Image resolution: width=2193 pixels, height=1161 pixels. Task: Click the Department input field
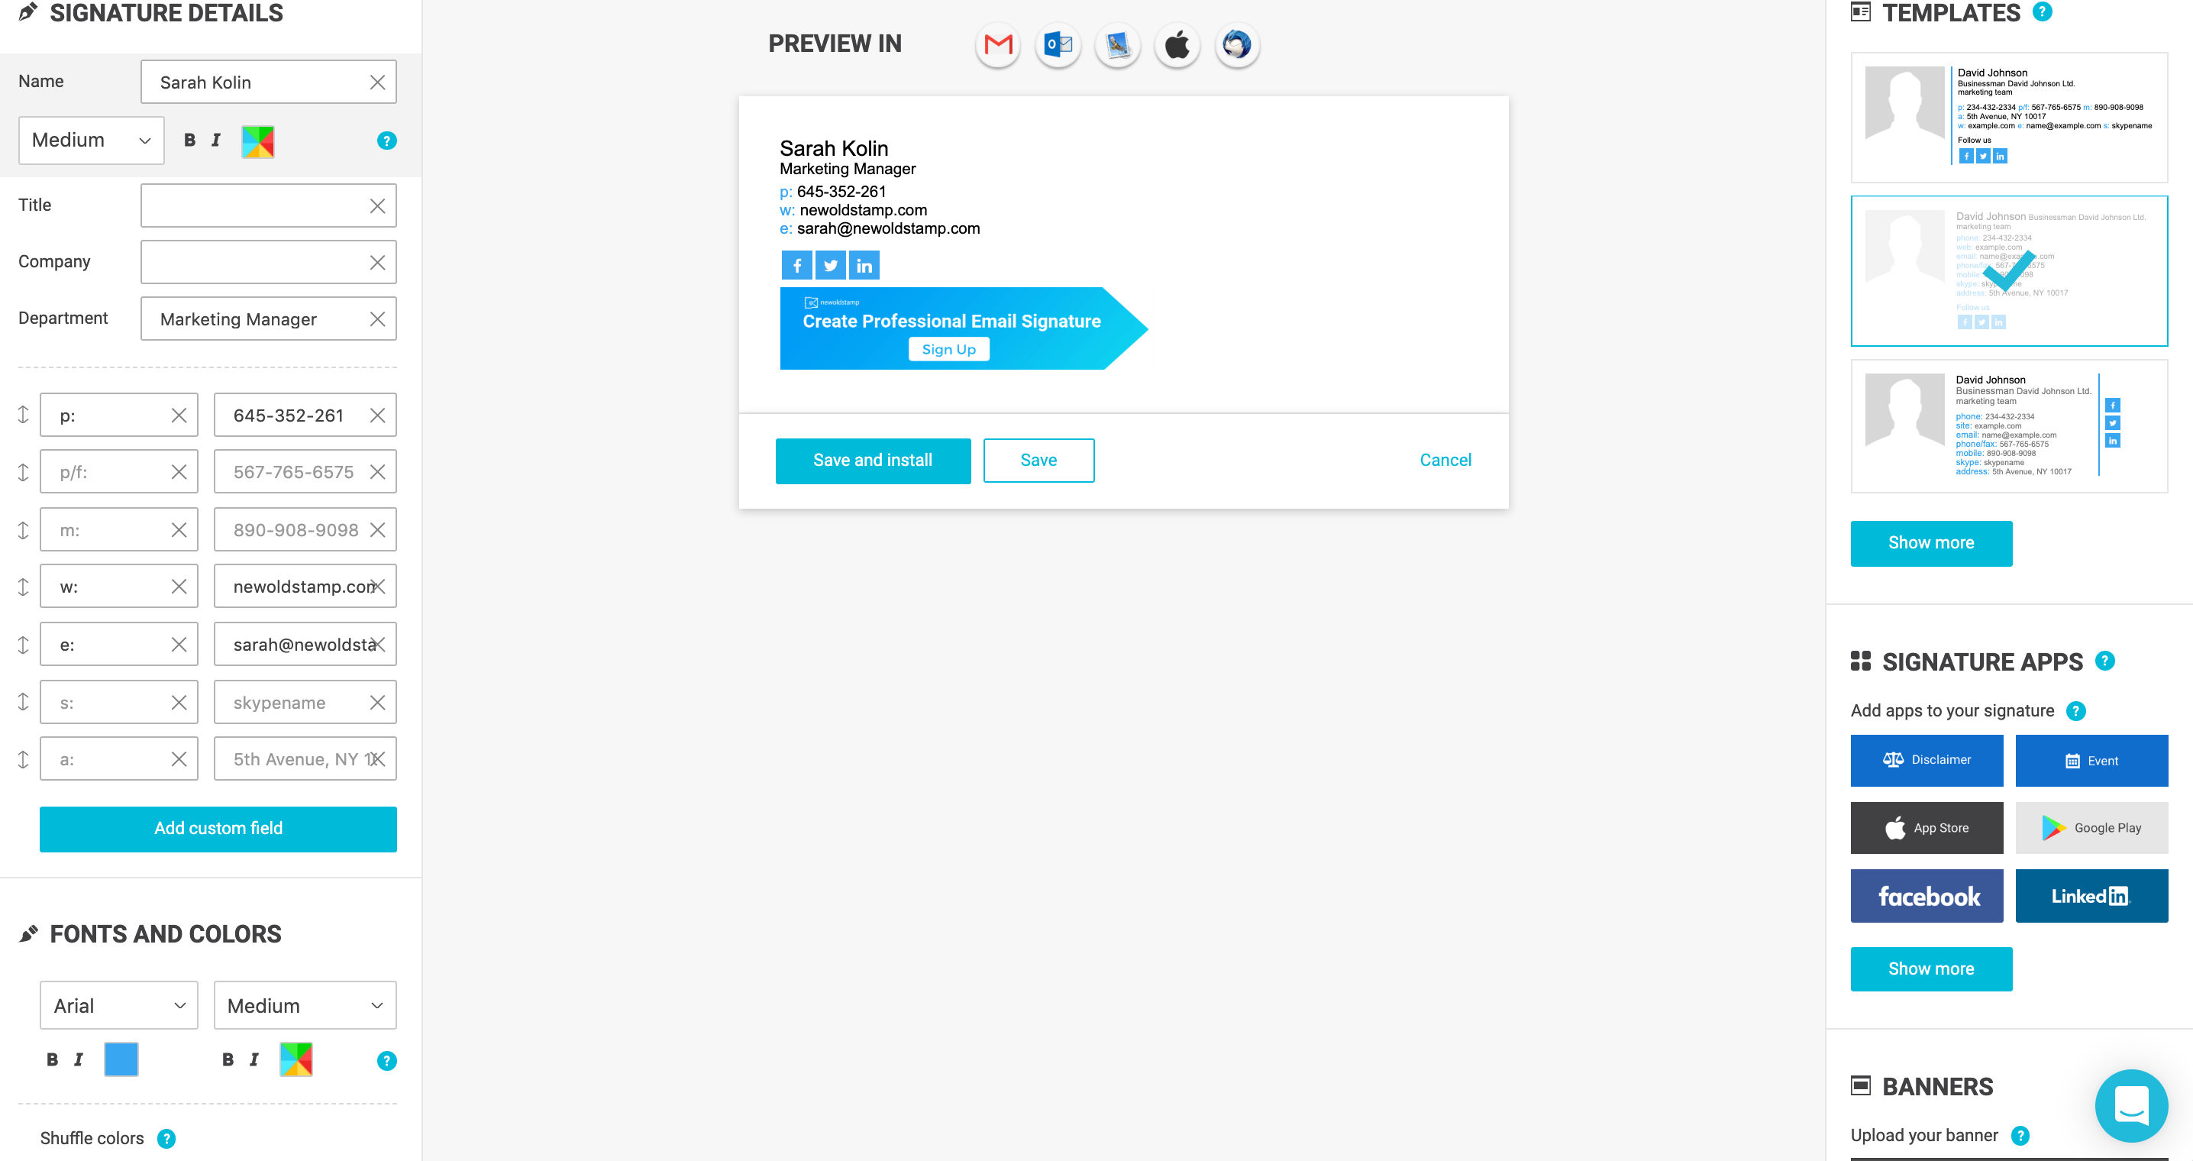270,318
